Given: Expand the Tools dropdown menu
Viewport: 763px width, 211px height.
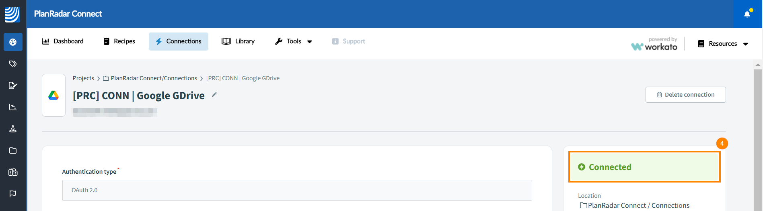Looking at the screenshot, I should pos(294,41).
